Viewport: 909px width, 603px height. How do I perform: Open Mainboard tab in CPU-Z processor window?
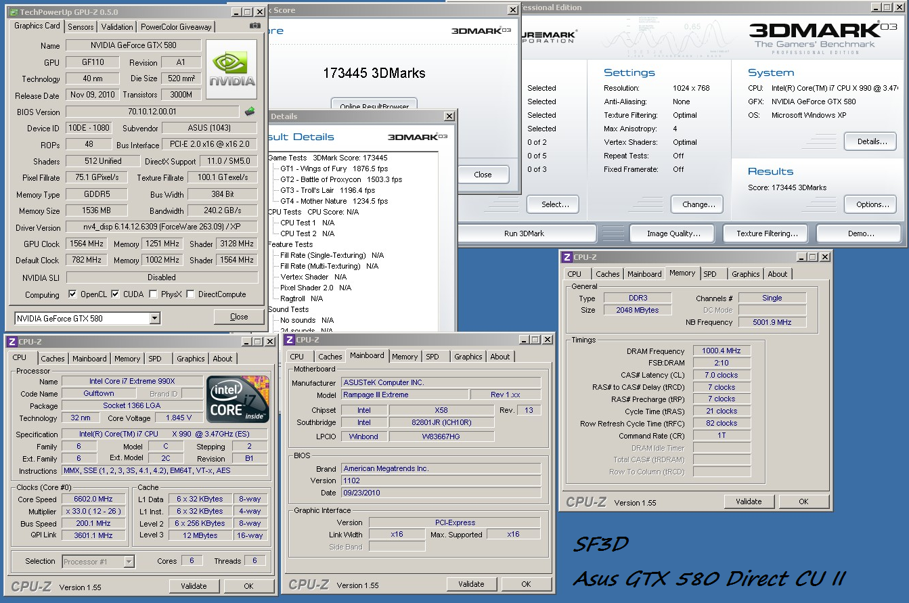(89, 359)
